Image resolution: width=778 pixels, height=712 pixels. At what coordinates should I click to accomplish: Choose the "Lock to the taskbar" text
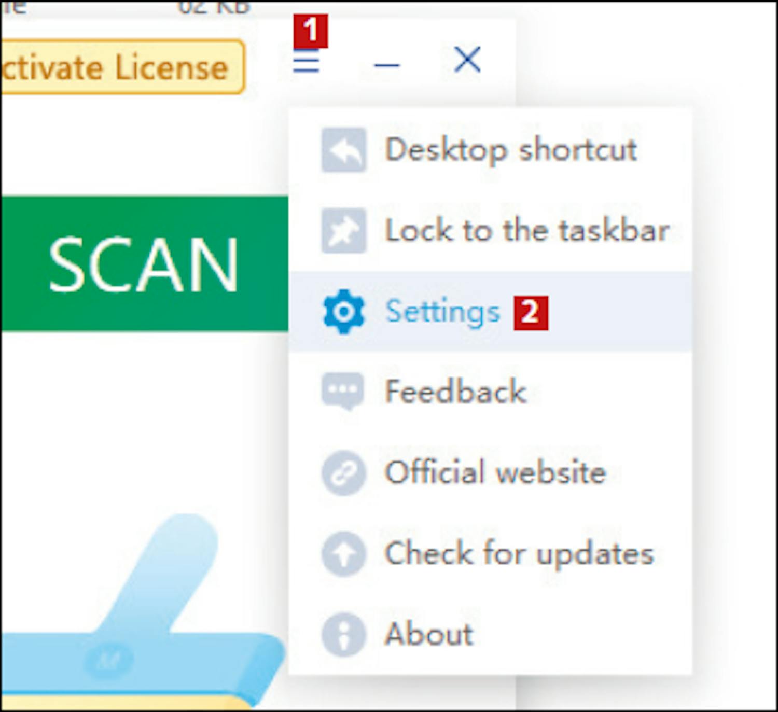point(526,231)
